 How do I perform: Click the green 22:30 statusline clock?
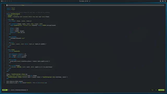click(x=161, y=90)
